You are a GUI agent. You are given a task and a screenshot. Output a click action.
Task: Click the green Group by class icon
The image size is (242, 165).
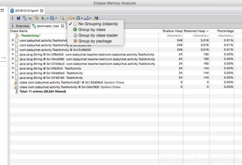(75, 29)
